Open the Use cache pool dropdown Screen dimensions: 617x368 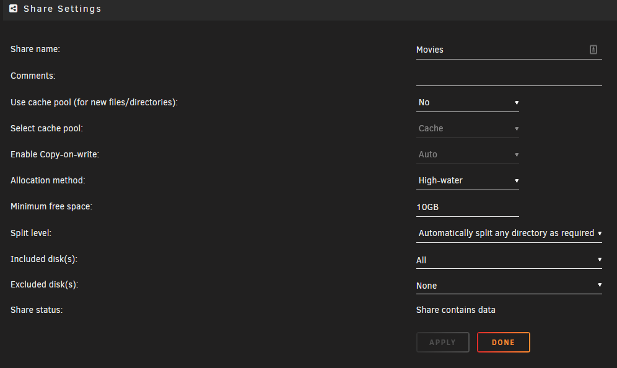click(468, 102)
